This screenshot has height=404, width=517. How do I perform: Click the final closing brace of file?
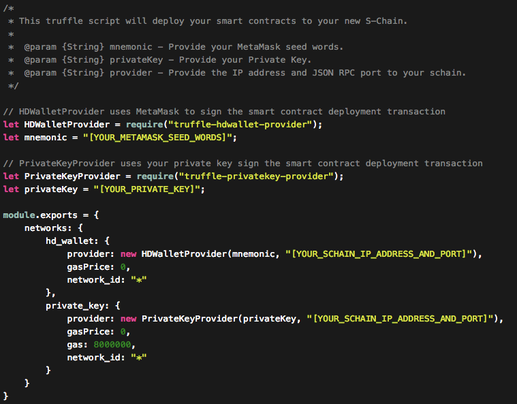[x=5, y=396]
